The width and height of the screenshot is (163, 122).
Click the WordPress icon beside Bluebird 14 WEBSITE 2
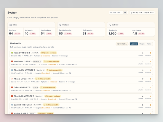(12, 70)
